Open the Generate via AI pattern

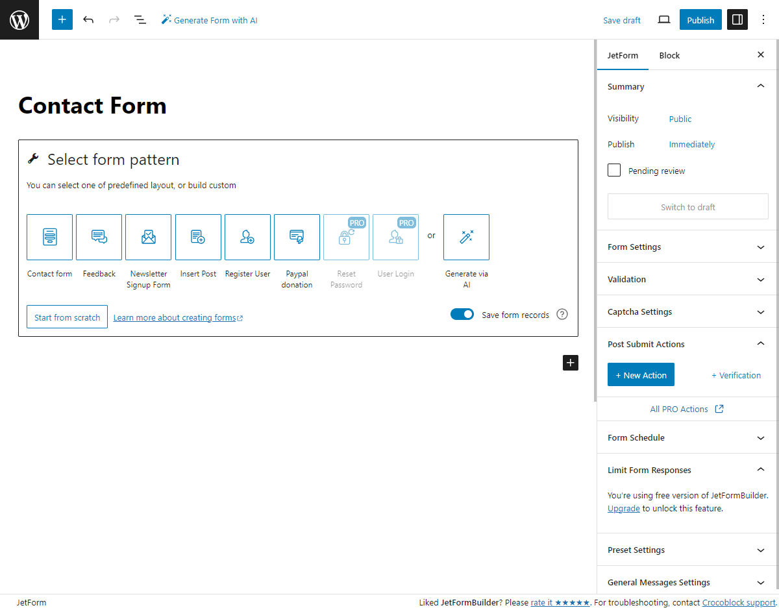tap(466, 237)
